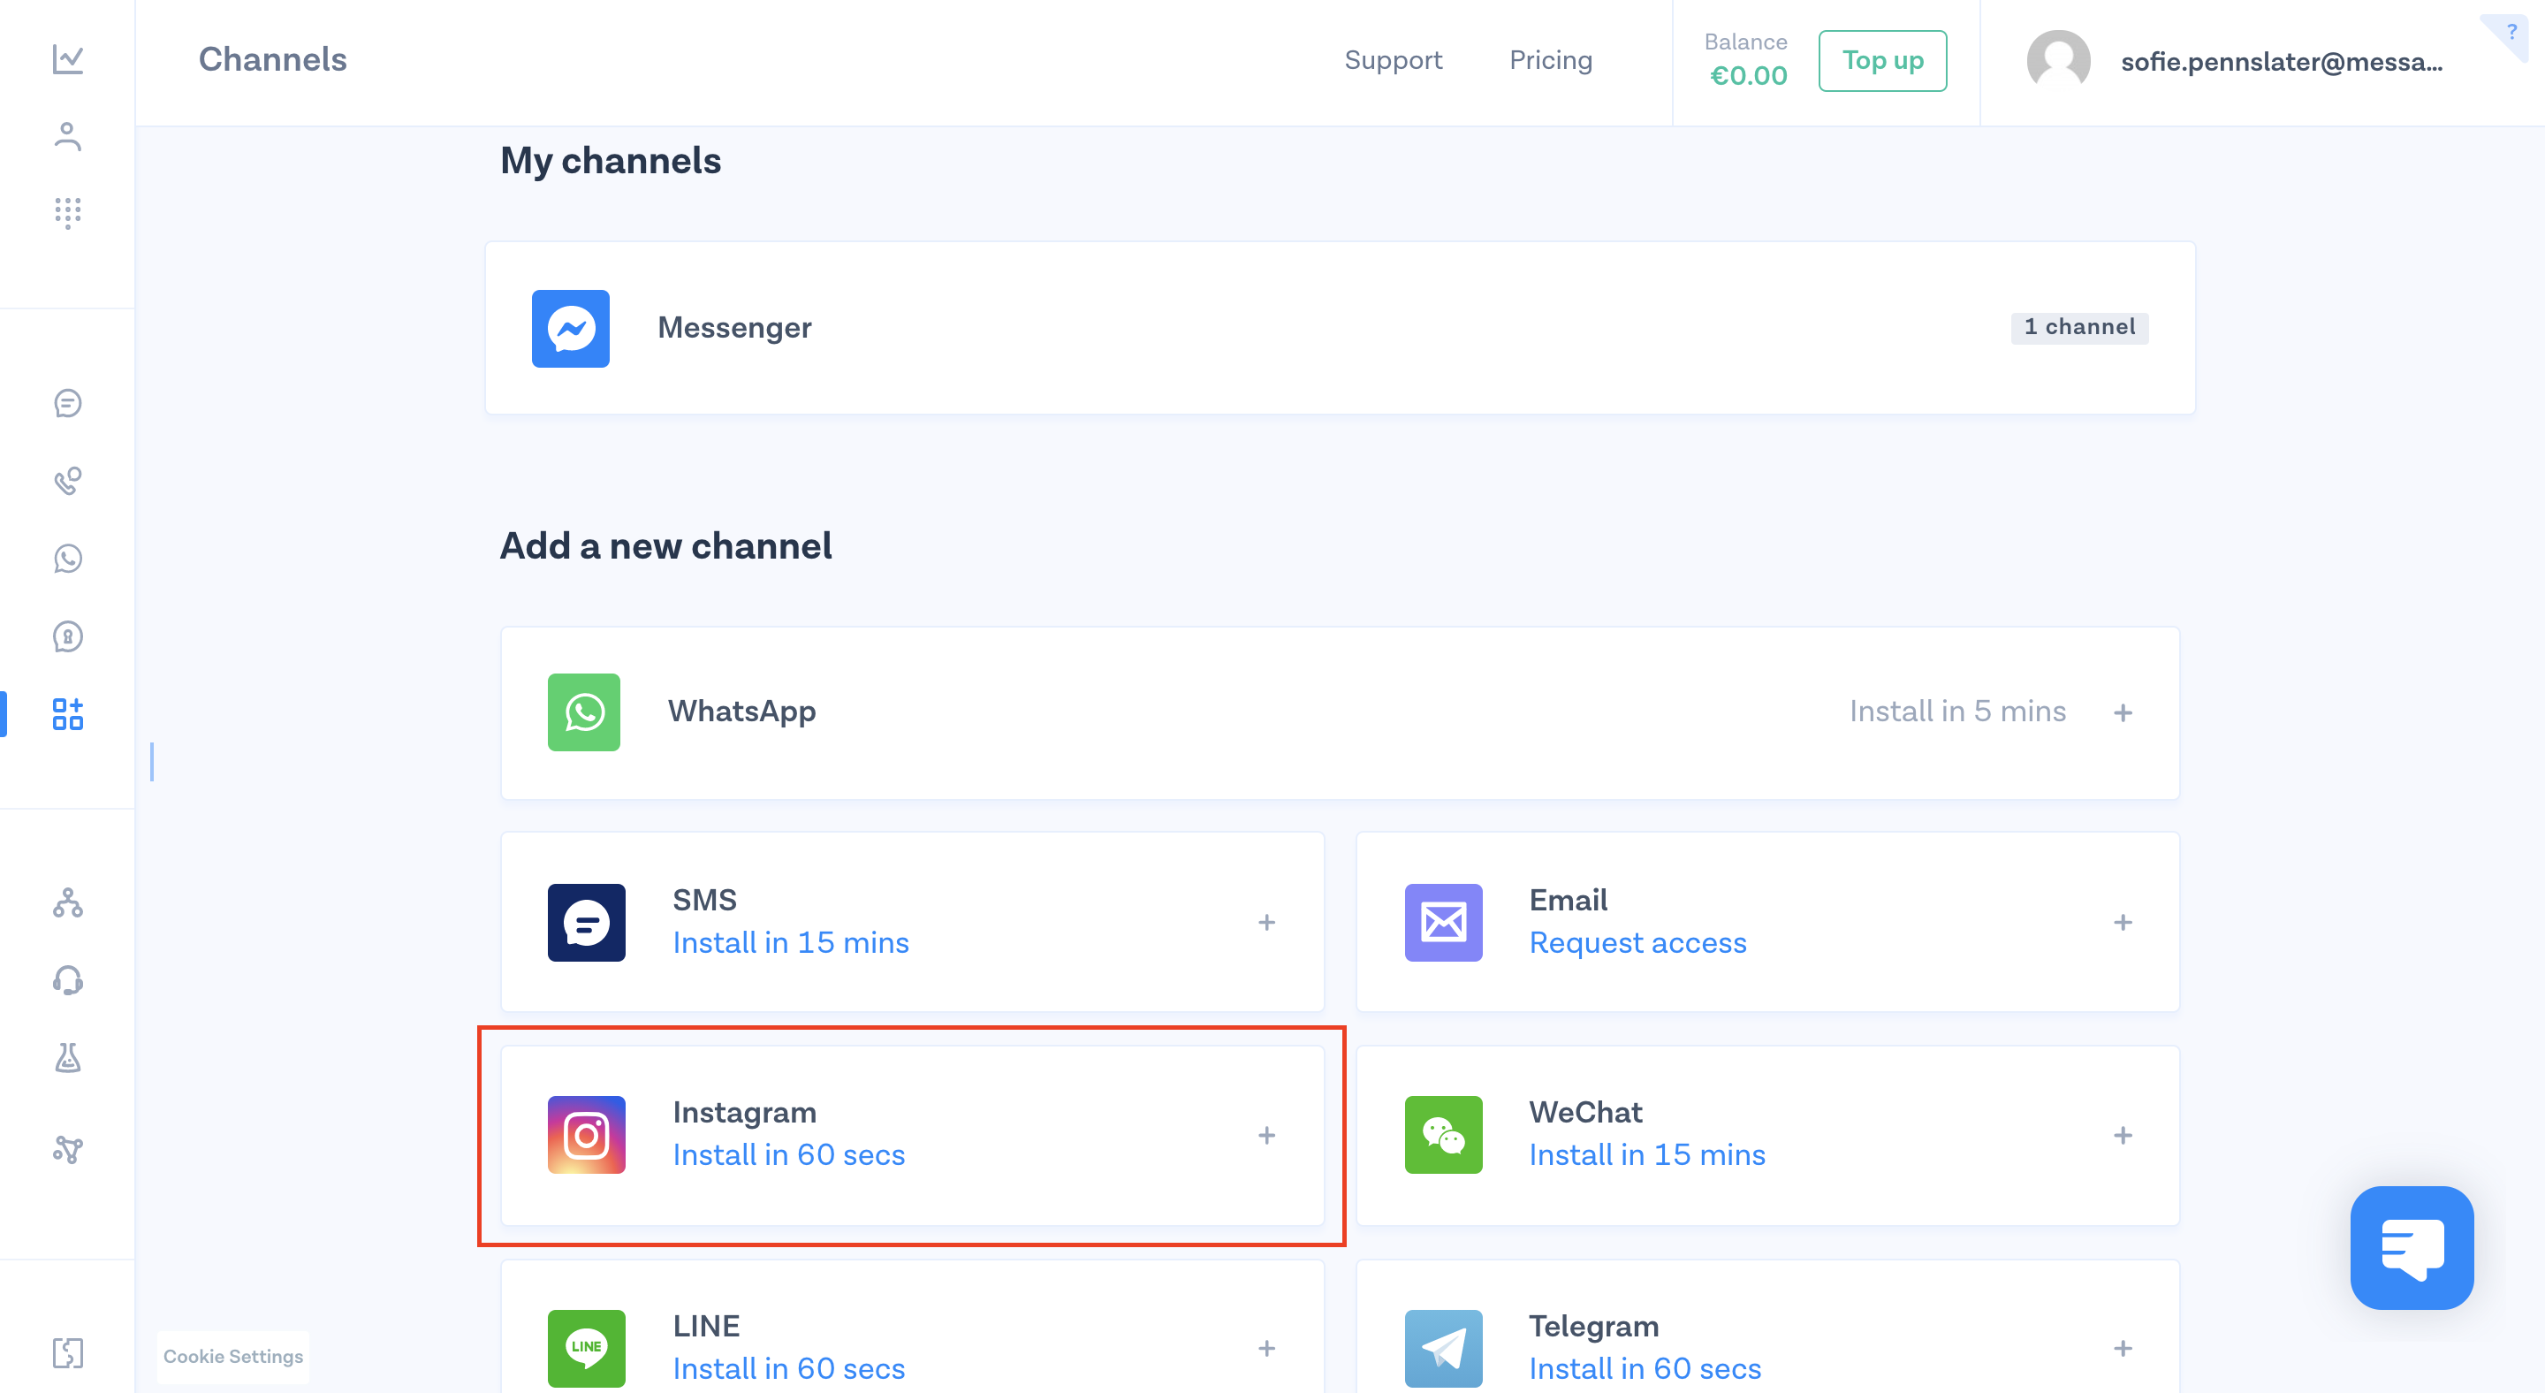Open the live chat widget button
The image size is (2545, 1393).
2411,1247
